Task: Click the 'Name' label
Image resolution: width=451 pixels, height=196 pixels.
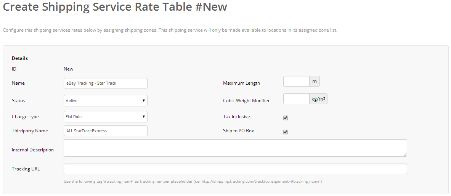Action: [x=18, y=83]
